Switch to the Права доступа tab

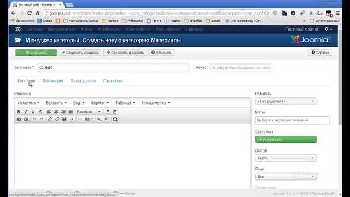click(83, 81)
